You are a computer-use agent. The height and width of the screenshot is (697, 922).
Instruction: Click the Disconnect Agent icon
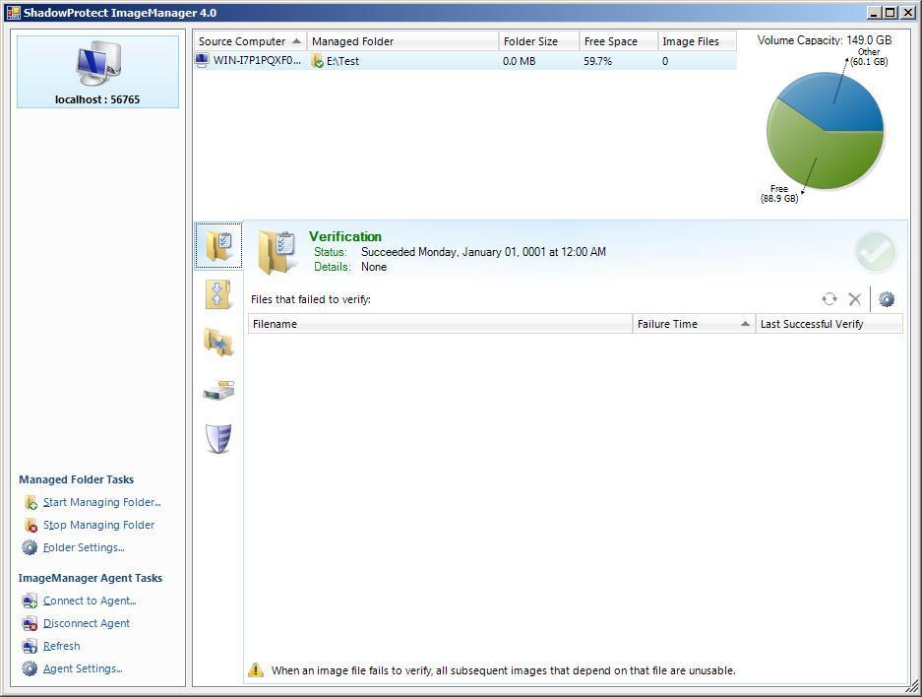30,623
